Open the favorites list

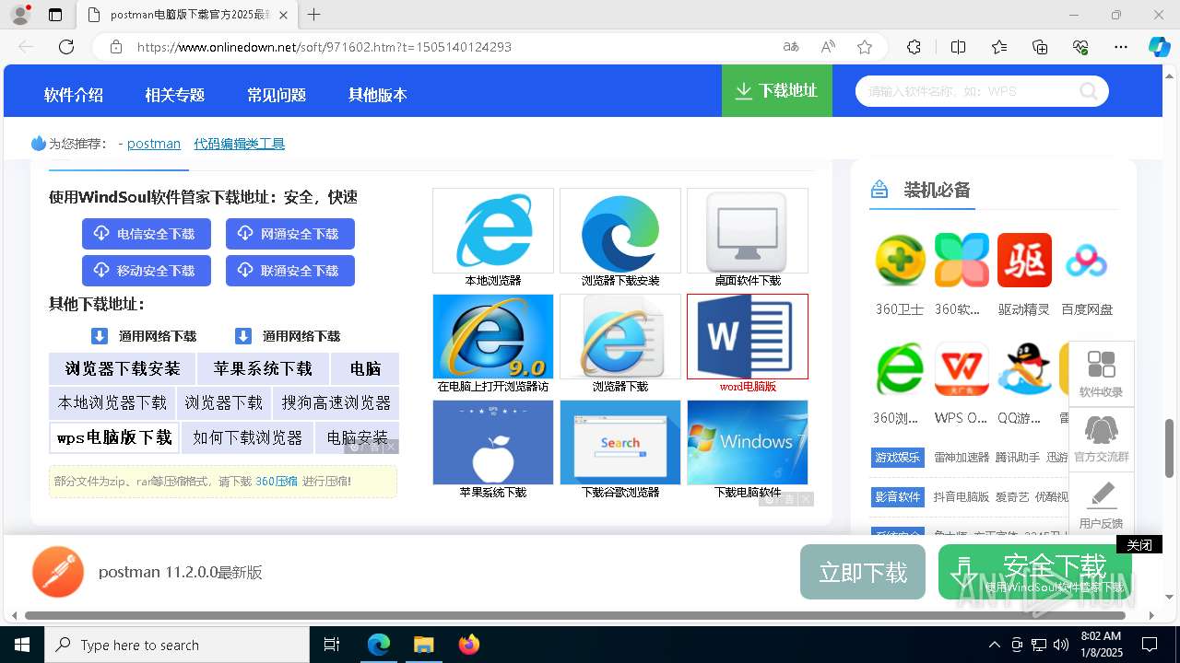[999, 47]
